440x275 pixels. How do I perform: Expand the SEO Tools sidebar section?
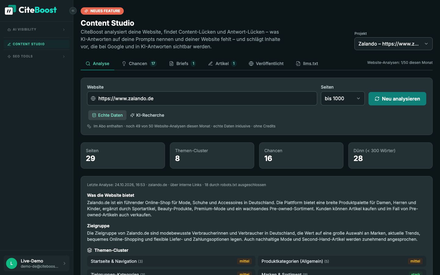point(37,57)
